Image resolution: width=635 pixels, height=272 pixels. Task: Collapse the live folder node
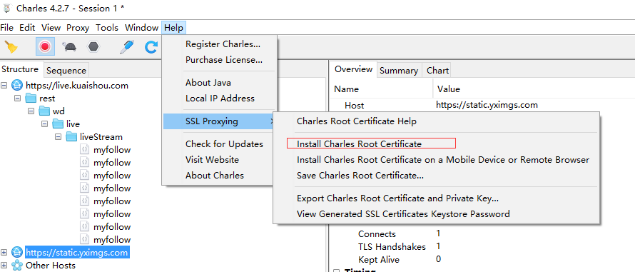(x=44, y=124)
